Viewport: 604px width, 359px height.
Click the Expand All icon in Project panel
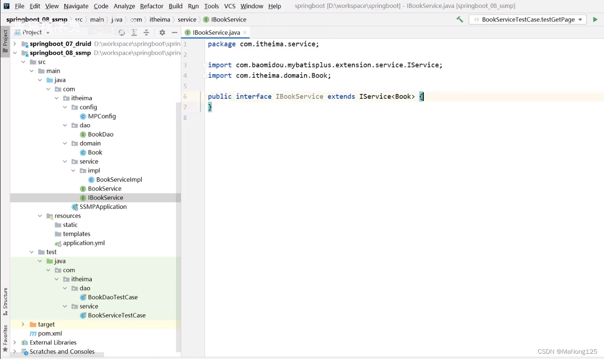pyautogui.click(x=134, y=32)
